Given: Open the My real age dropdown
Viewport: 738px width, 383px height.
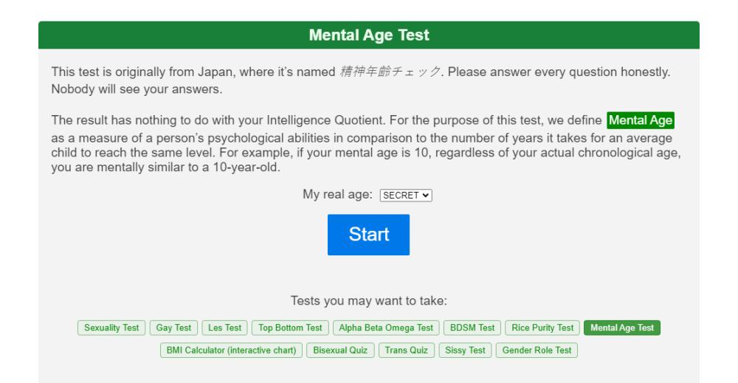Looking at the screenshot, I should click(x=406, y=196).
